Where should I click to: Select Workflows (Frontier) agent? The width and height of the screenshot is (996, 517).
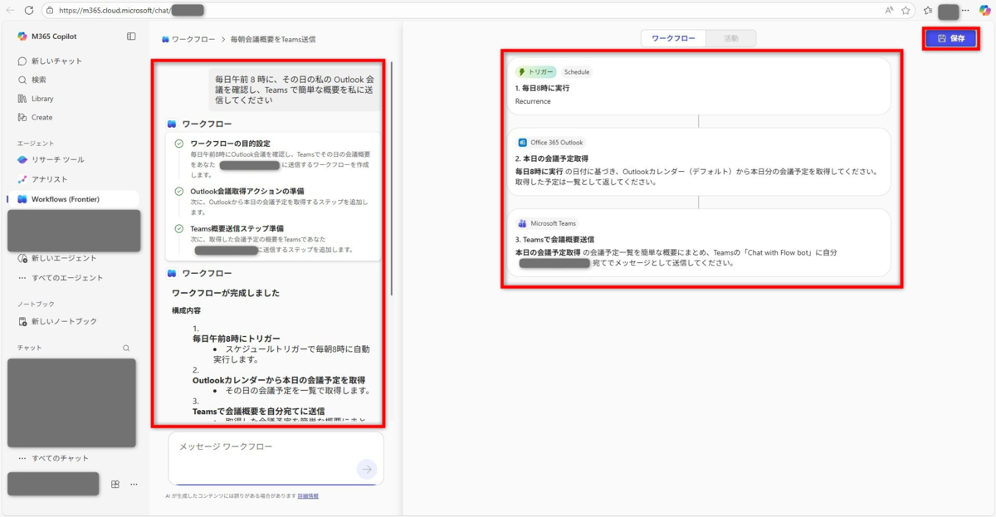point(73,199)
